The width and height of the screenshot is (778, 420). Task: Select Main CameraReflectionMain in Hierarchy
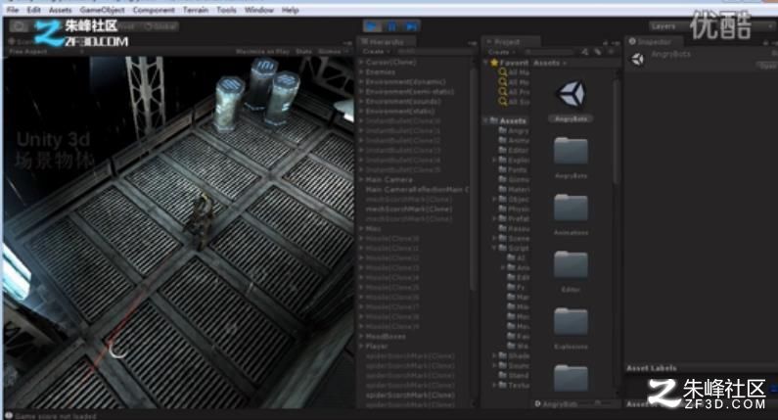(x=417, y=190)
